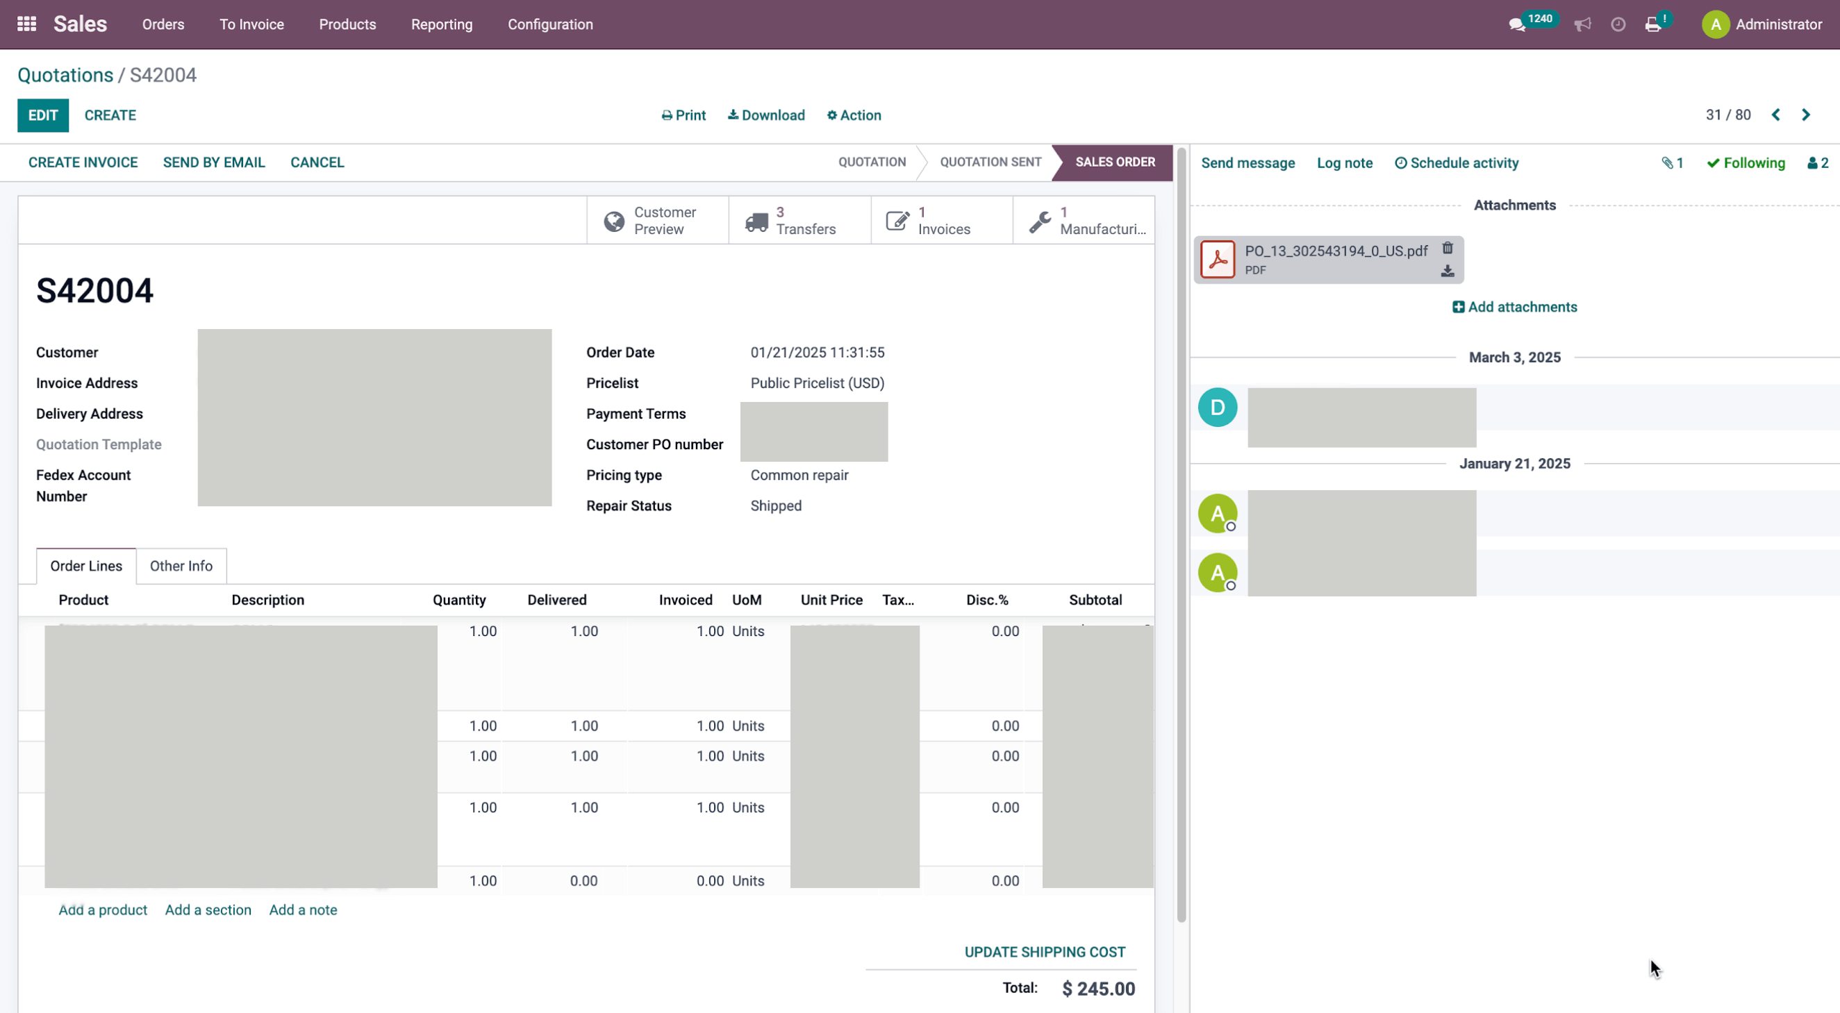Viewport: 1840px width, 1013px height.
Task: Download the PDF attachment with the download icon
Action: [1447, 271]
